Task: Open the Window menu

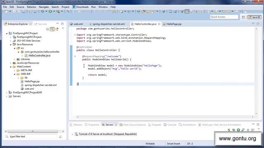Action: click(x=103, y=7)
